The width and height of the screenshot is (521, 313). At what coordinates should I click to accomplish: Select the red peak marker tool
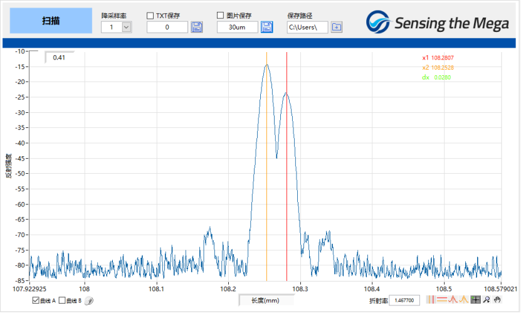tap(452, 300)
